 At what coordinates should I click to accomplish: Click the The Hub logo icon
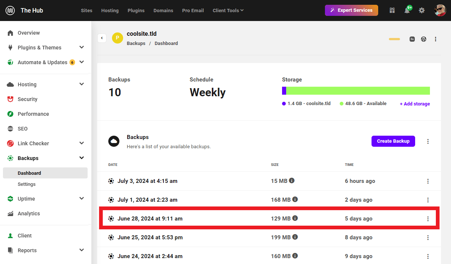(10, 10)
